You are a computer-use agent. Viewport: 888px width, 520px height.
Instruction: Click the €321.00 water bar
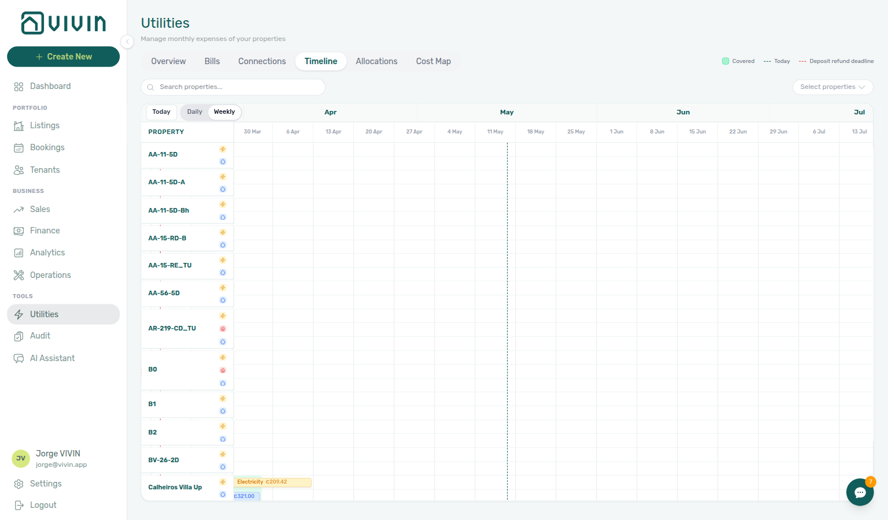coord(247,496)
